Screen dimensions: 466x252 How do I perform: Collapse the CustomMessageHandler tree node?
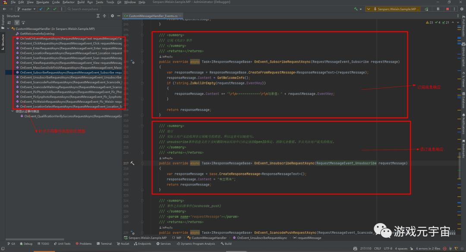8,29
